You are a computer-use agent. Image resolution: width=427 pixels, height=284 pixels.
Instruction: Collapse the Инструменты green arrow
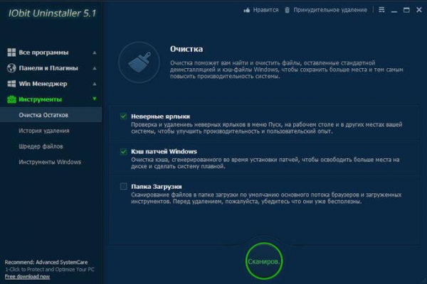click(x=95, y=99)
